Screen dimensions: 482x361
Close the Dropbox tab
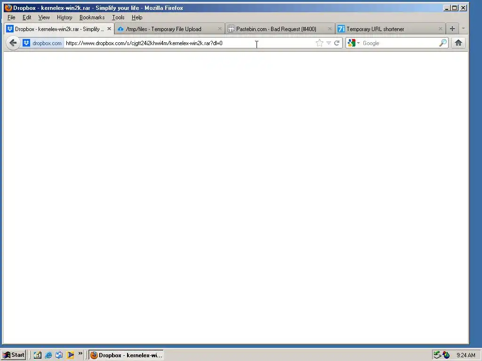click(109, 29)
